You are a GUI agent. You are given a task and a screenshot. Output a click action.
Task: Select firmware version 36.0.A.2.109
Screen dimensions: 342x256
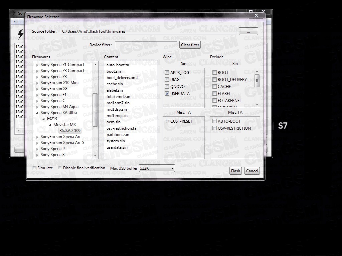70,130
